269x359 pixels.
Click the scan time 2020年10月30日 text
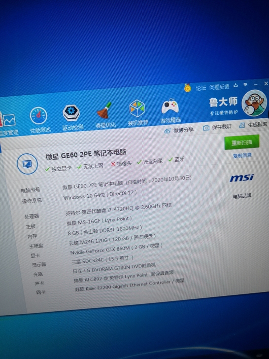(x=158, y=180)
